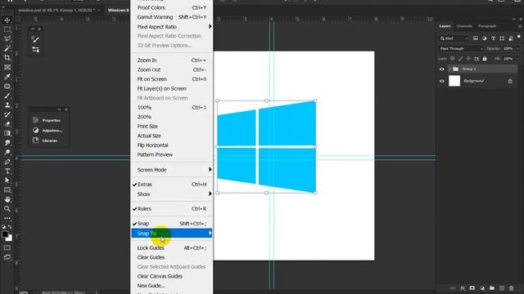This screenshot has width=524, height=294.
Task: Select the Pen tool
Action: pos(7,162)
